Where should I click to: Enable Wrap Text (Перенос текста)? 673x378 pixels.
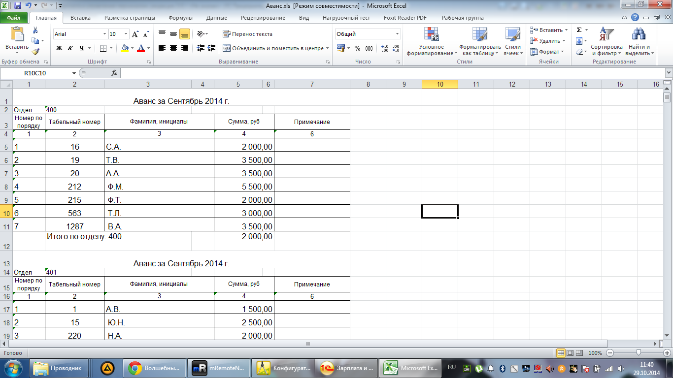[247, 34]
